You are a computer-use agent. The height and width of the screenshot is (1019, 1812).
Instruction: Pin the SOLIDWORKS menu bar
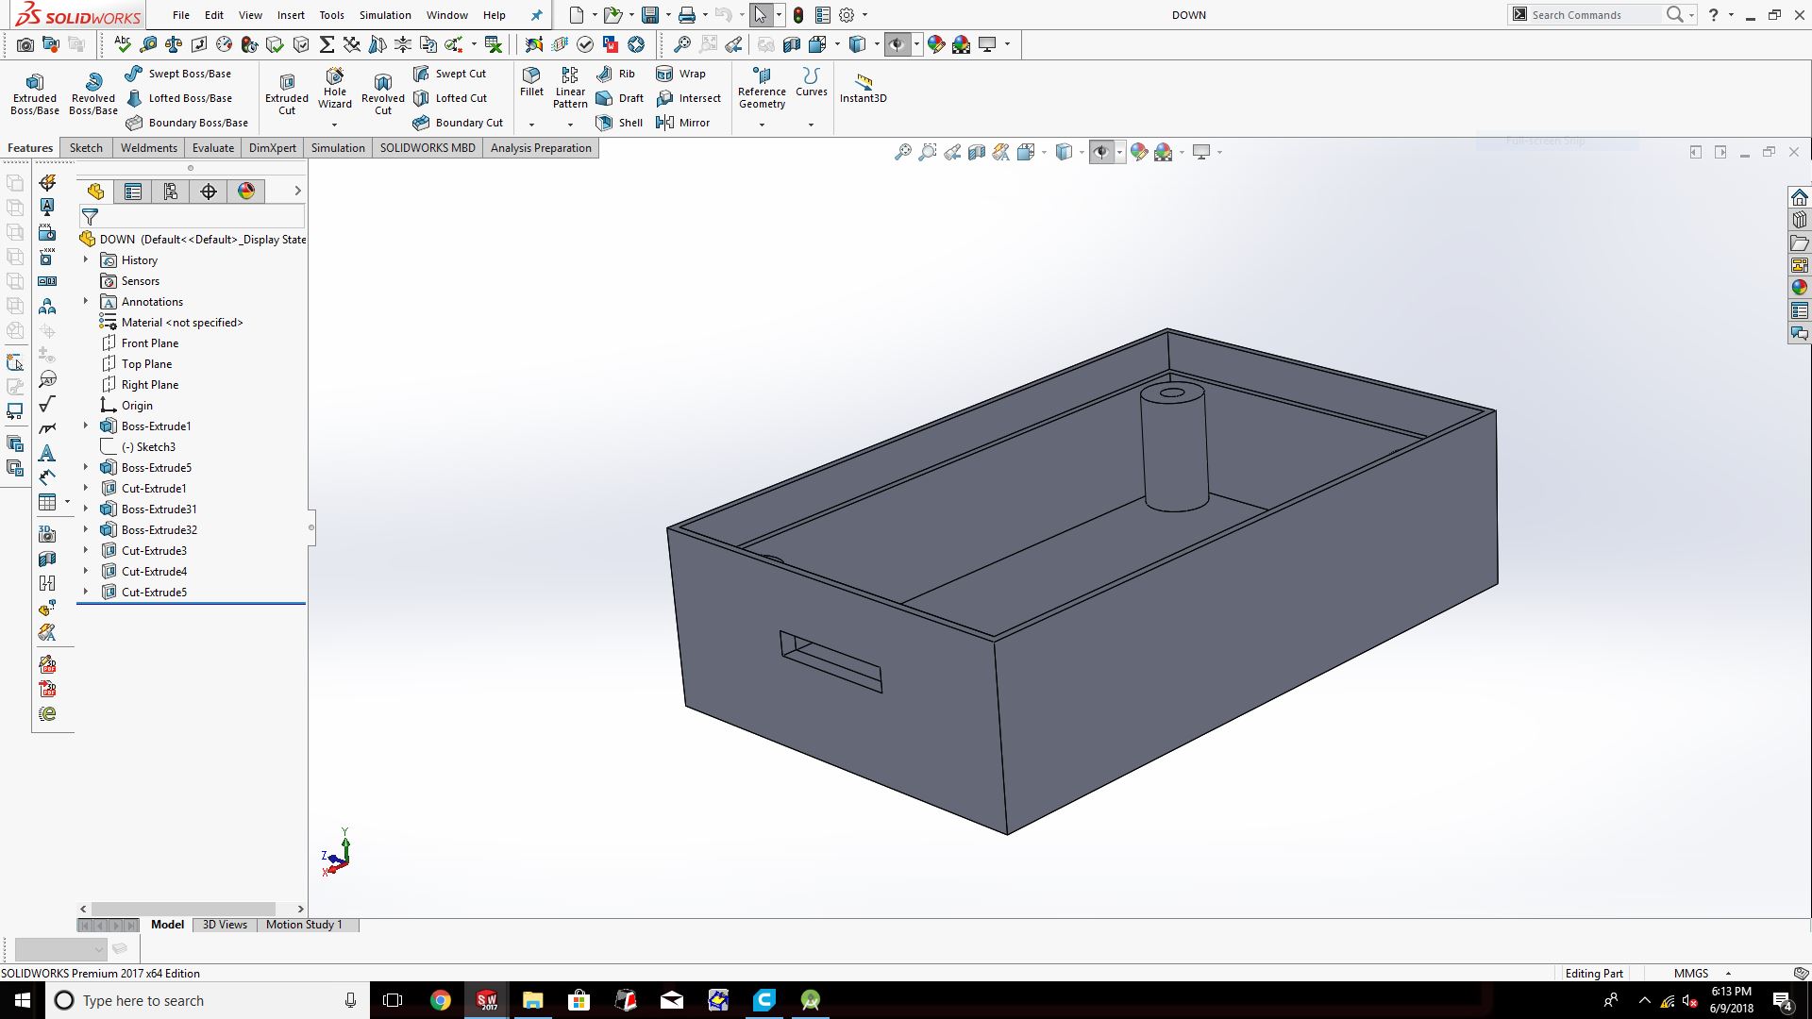(x=536, y=15)
